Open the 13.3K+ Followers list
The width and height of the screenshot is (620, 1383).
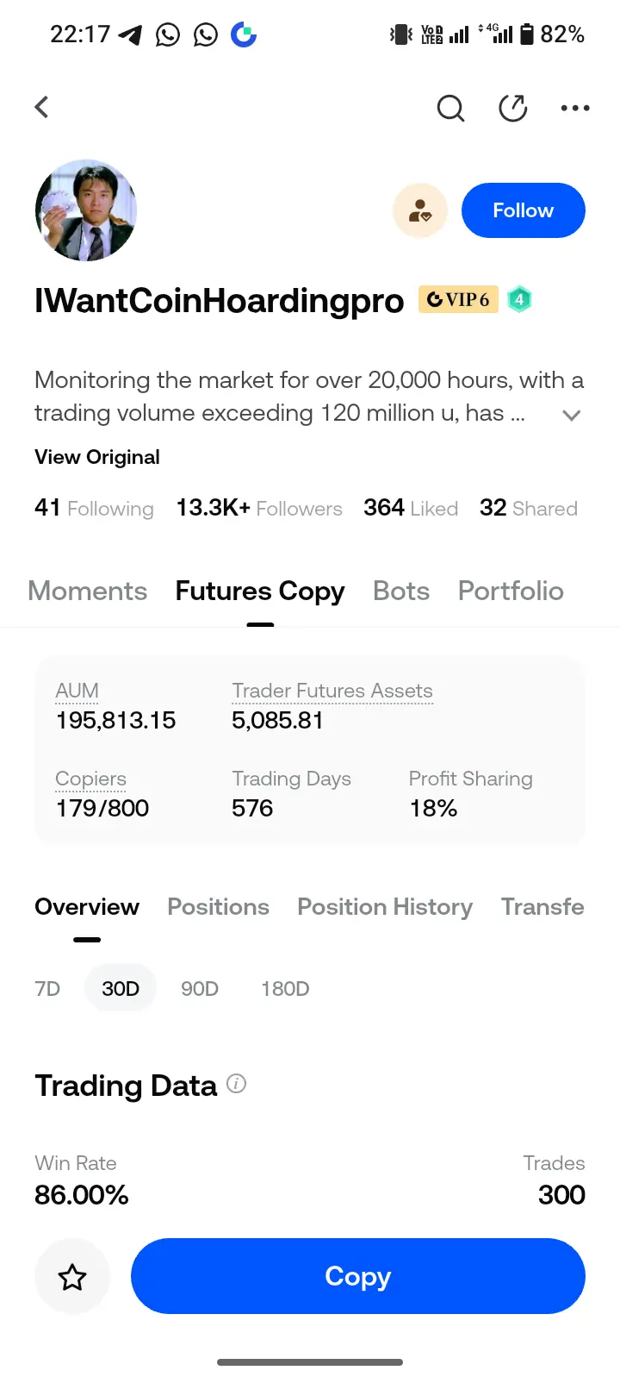click(259, 509)
